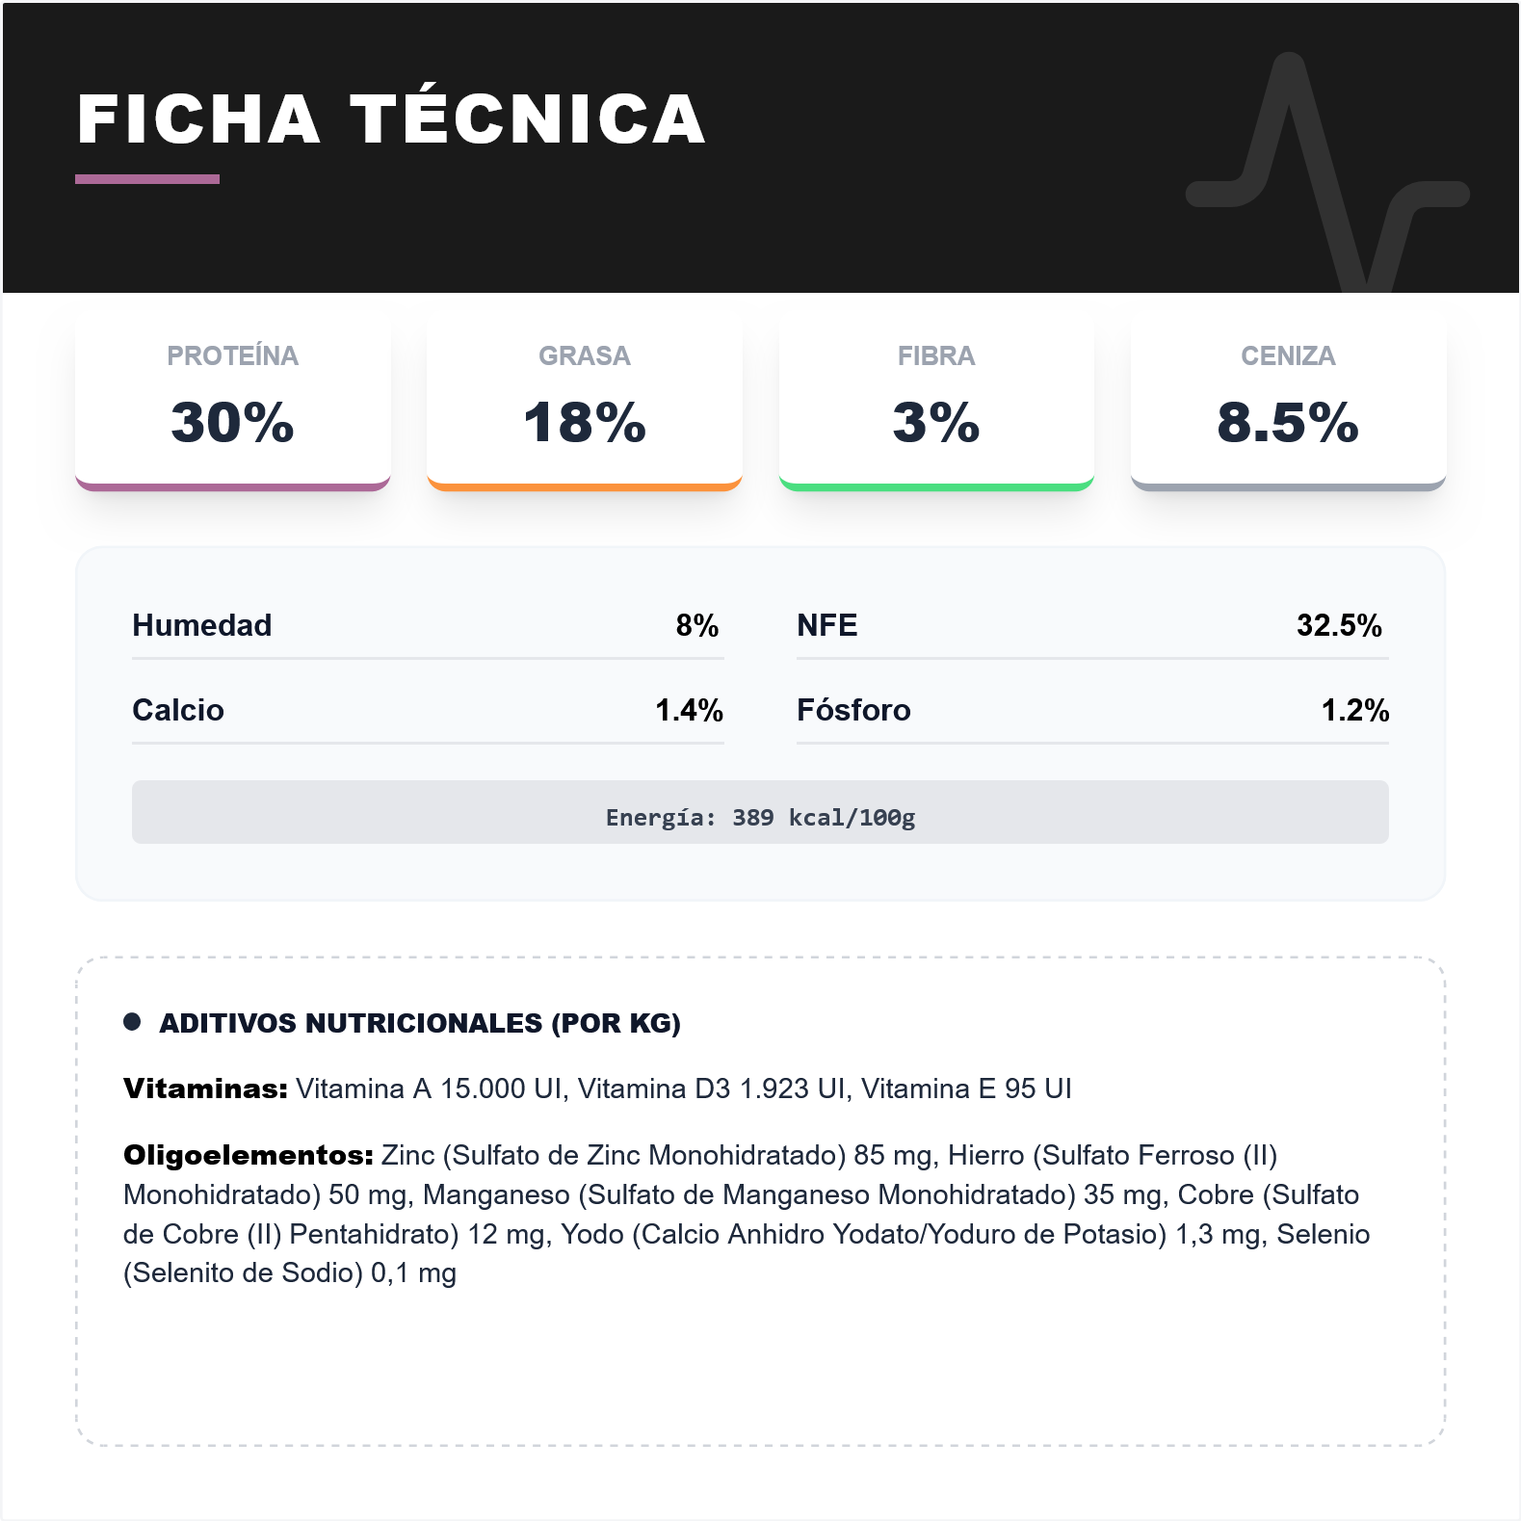Click the PROTEÍNA card label

(x=232, y=355)
